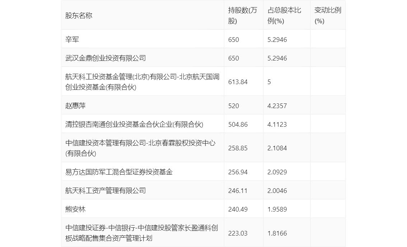Select the 4.2357 percentage value

pyautogui.click(x=277, y=106)
